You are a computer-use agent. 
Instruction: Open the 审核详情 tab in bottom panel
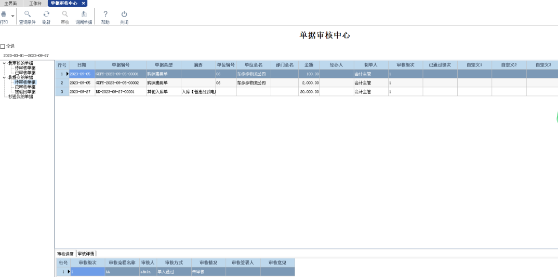(86, 254)
